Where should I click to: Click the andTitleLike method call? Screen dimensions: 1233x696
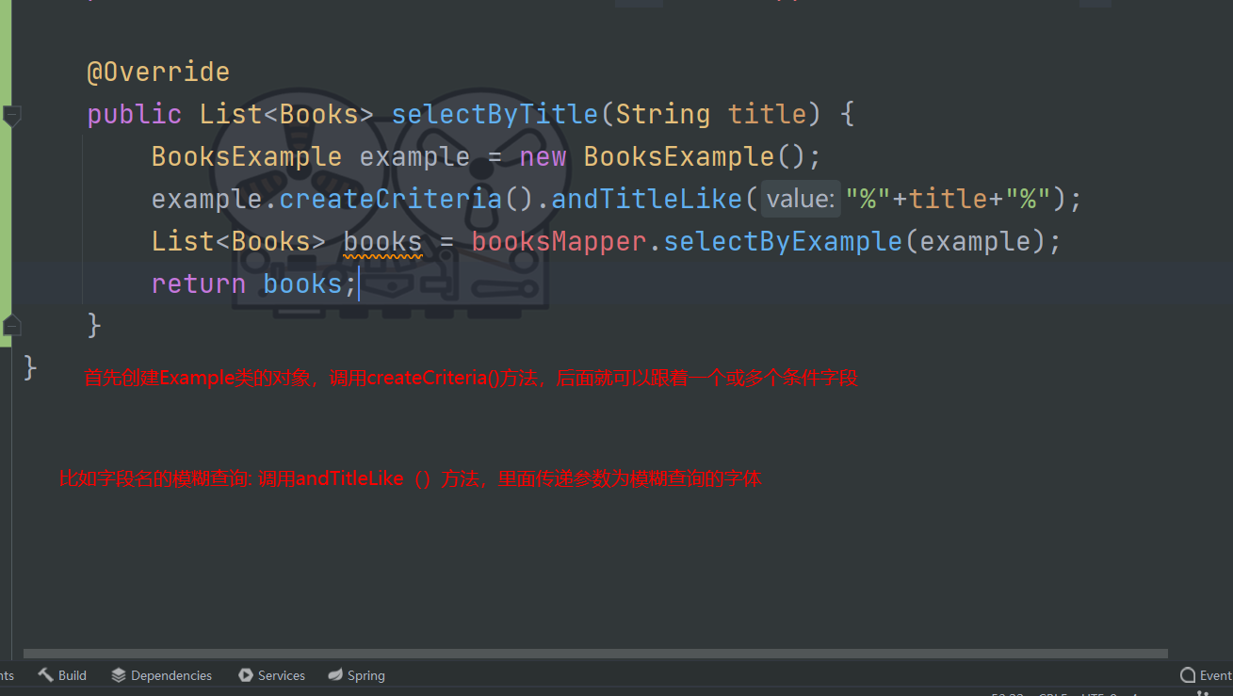647,200
